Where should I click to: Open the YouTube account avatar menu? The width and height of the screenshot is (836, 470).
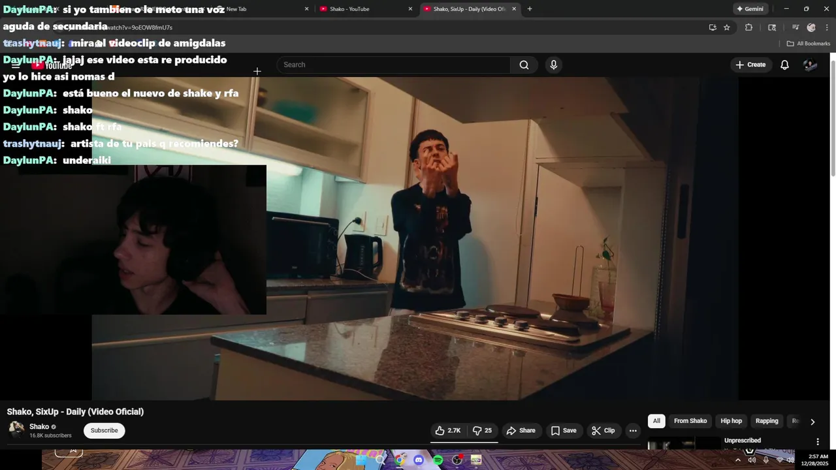click(x=810, y=65)
